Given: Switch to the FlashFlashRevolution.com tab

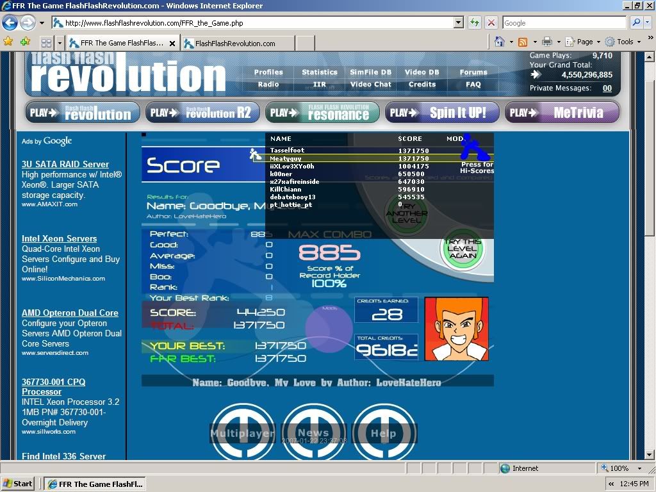Looking at the screenshot, I should [235, 44].
